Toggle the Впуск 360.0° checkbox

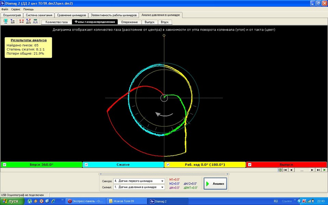pyautogui.click(x=4, y=165)
